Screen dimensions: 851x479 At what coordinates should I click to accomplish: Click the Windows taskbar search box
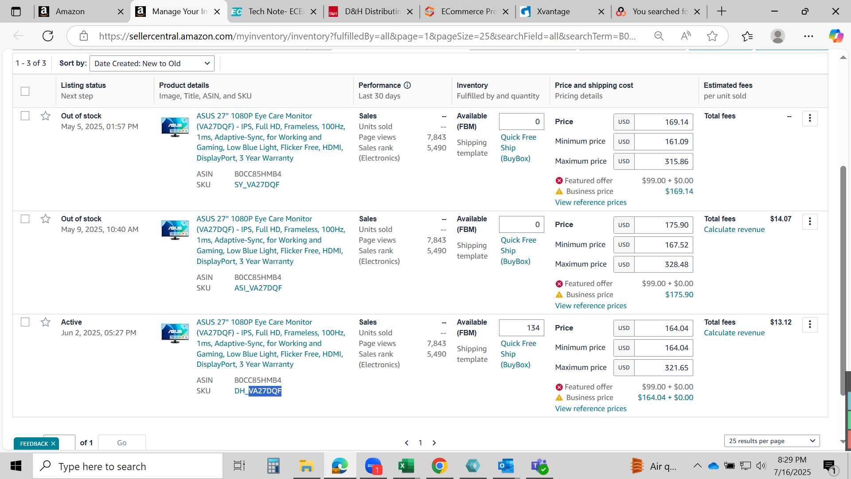tap(128, 466)
